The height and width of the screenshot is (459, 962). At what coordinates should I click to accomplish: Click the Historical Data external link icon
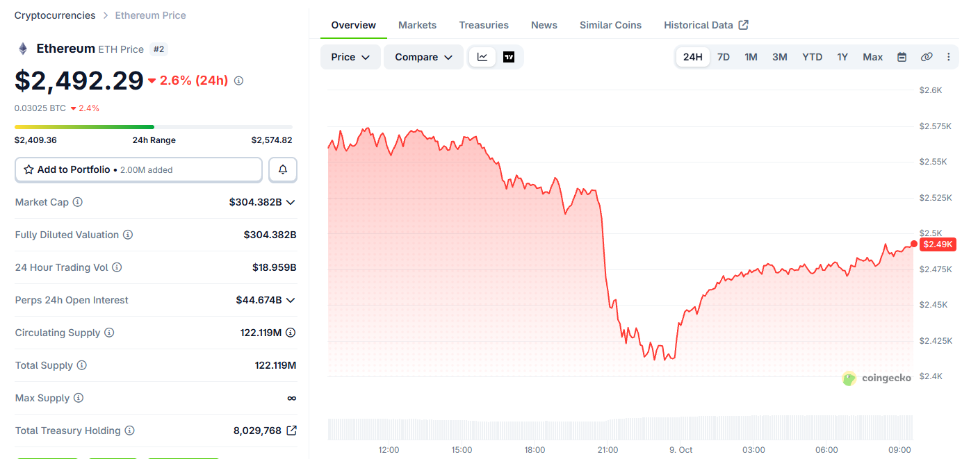(x=743, y=25)
